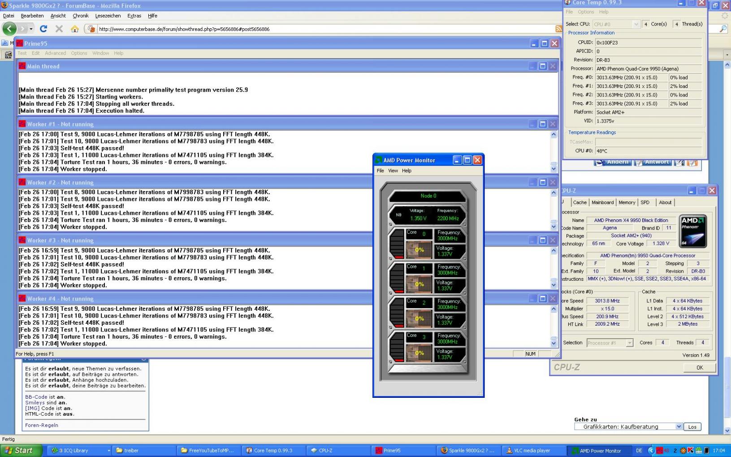
Task: Open the Firefox back history dropdown arrow
Action: click(x=31, y=29)
